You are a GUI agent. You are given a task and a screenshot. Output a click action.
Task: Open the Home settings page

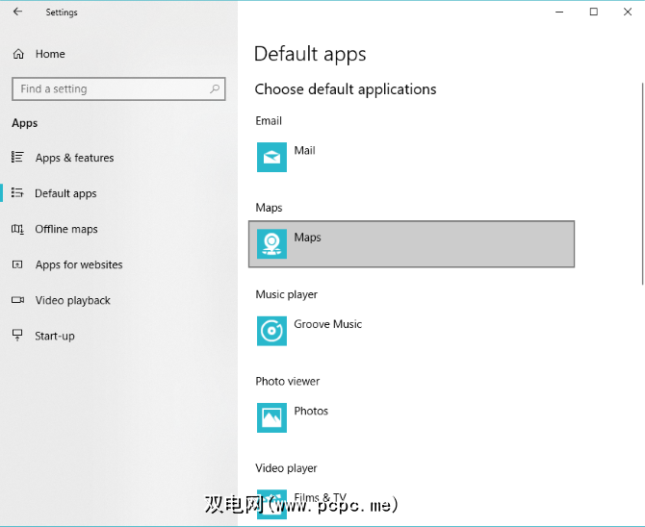click(x=50, y=54)
